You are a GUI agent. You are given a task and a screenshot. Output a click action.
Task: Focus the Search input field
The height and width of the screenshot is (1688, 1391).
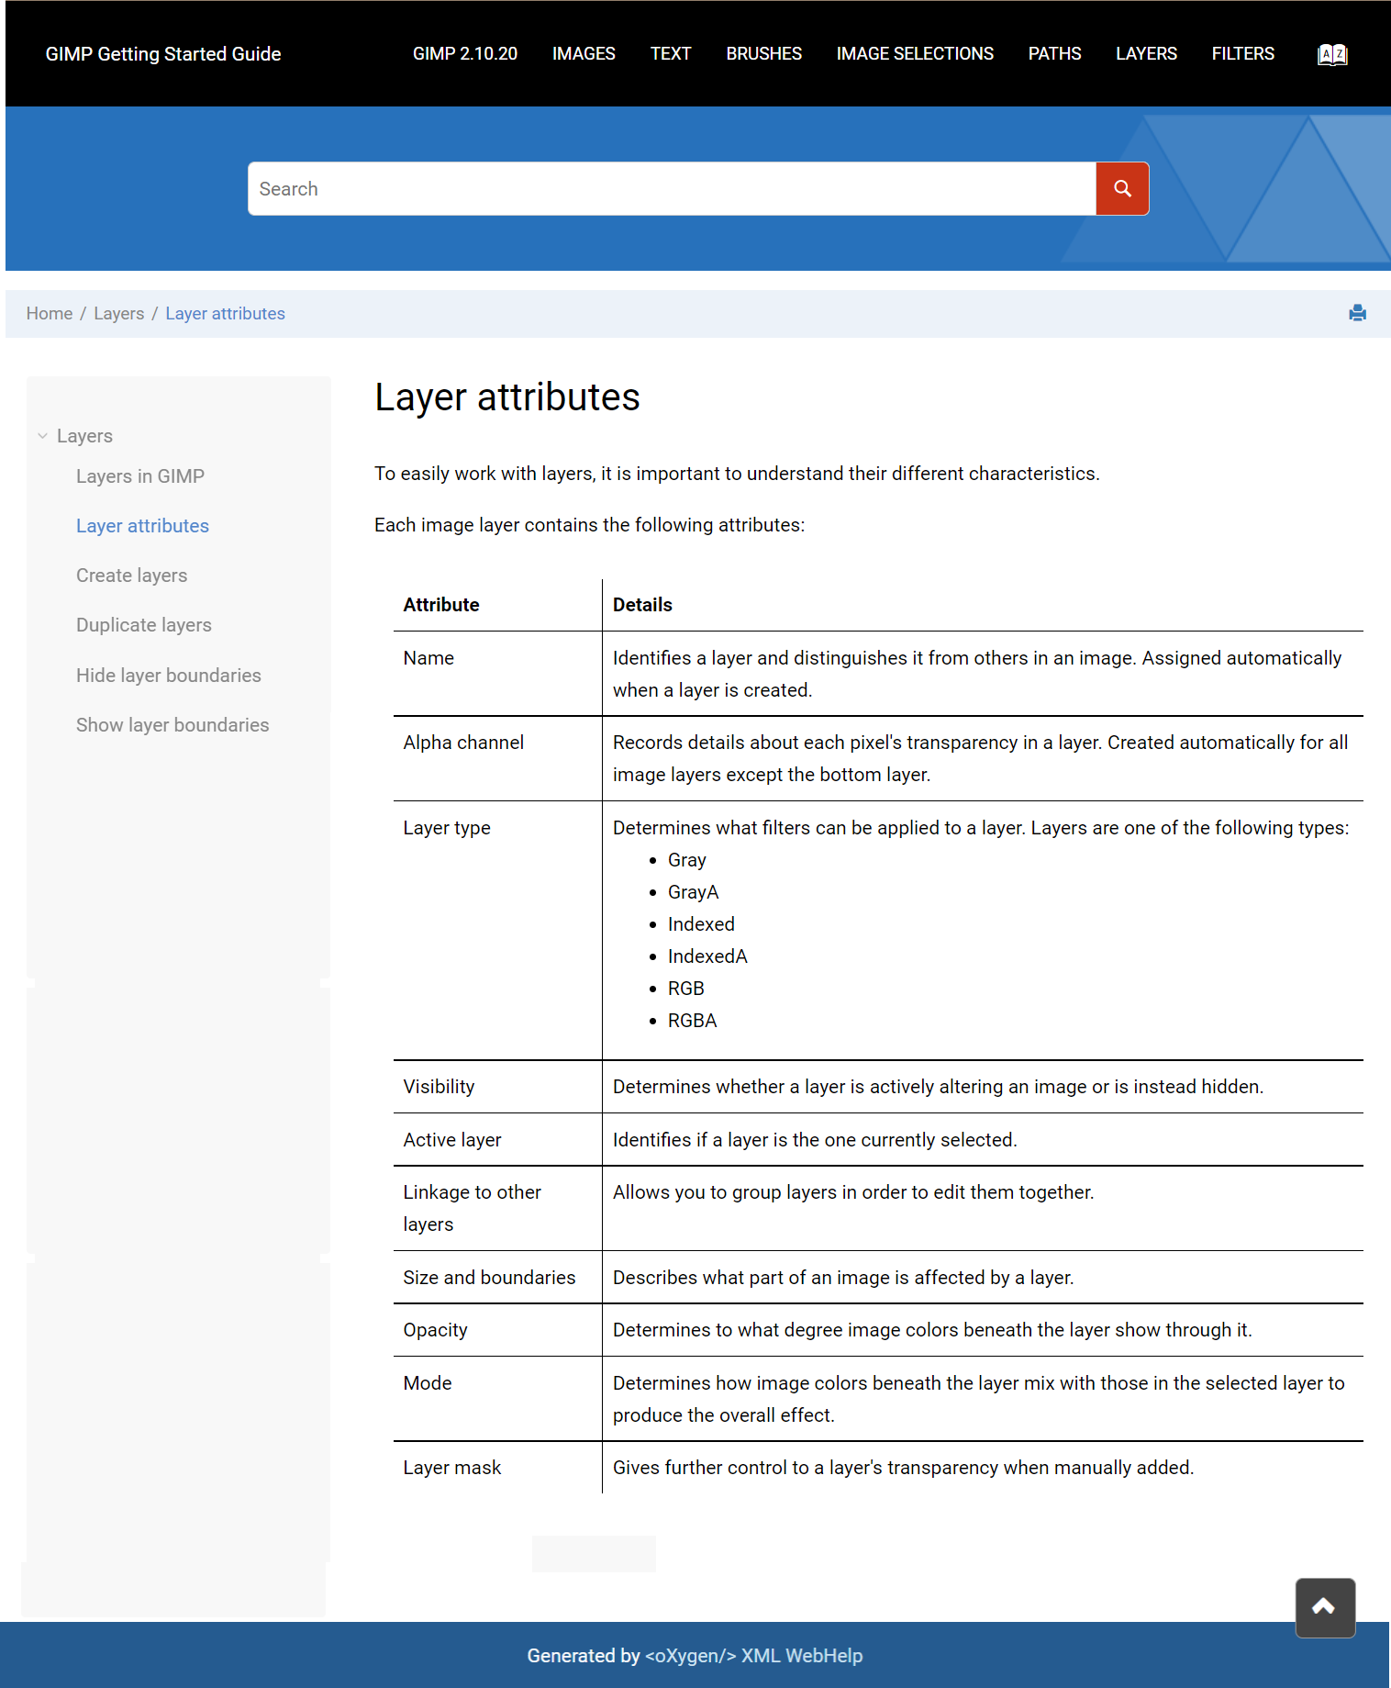(x=672, y=189)
